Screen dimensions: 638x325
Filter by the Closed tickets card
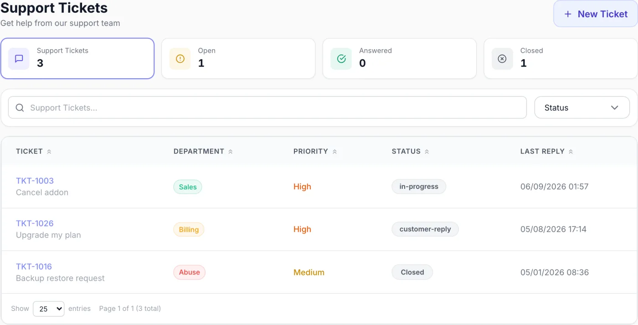pyautogui.click(x=561, y=58)
